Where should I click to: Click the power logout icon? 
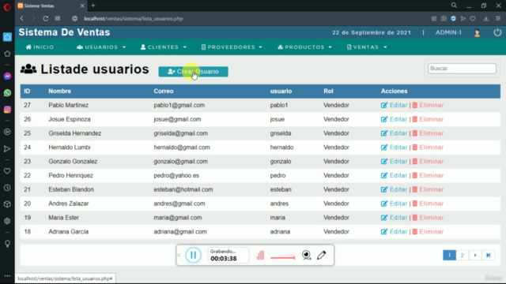coord(497,32)
